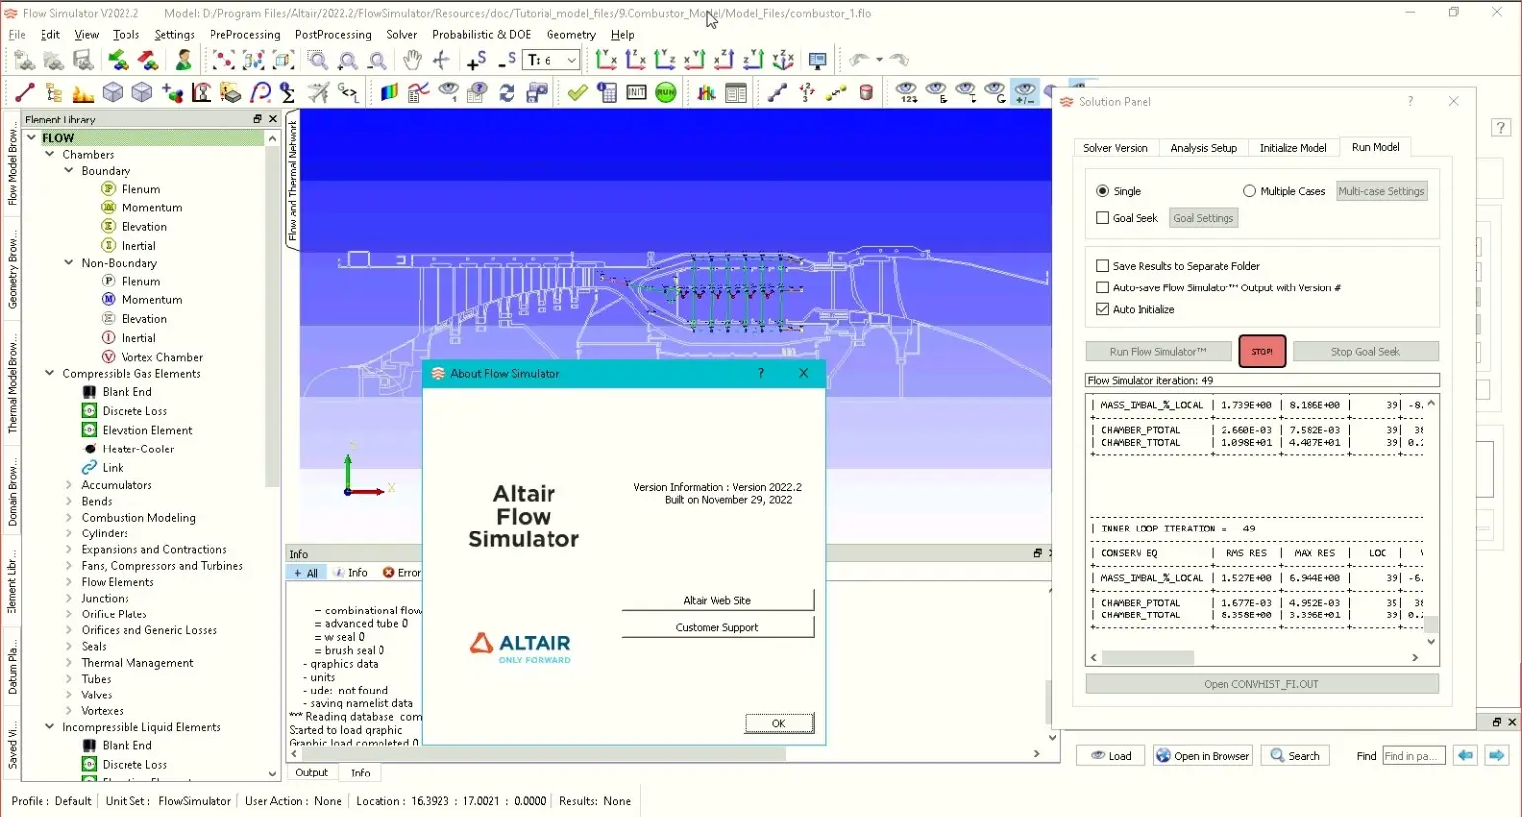Collapse the Non-Boundary tree node

(x=68, y=263)
